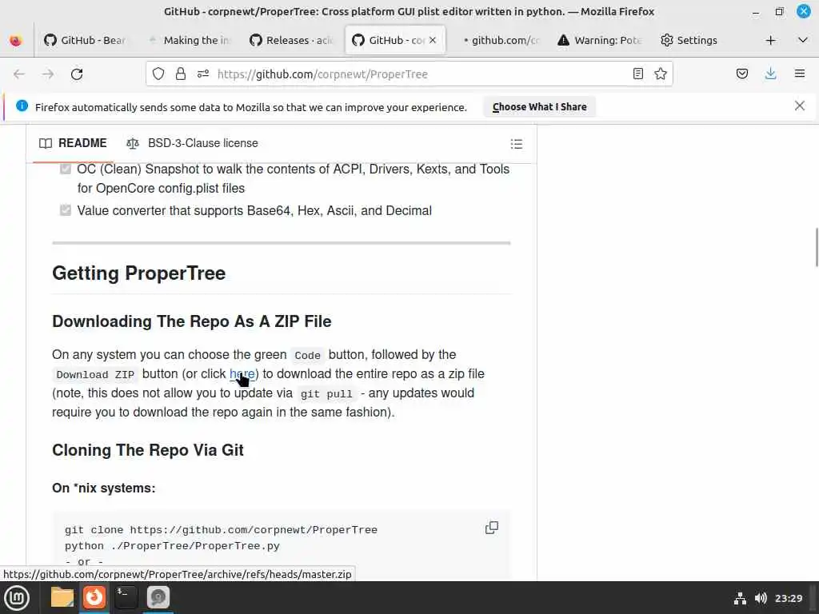The height and width of the screenshot is (614, 819).
Task: Click the site security padlock icon
Action: click(181, 74)
